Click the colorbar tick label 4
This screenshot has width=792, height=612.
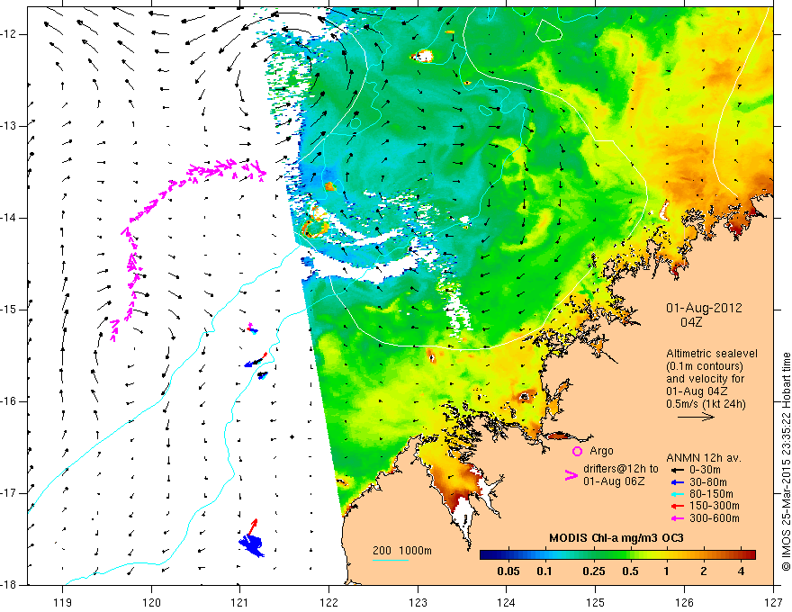click(741, 571)
